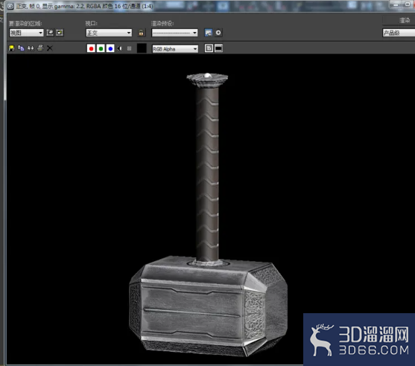Screen dimensions: 415x366
Task: Click the print image icon
Action: point(40,48)
